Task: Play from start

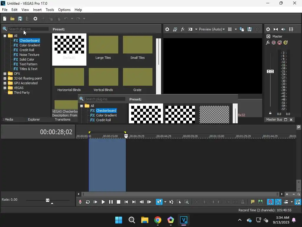Action: 95,202
